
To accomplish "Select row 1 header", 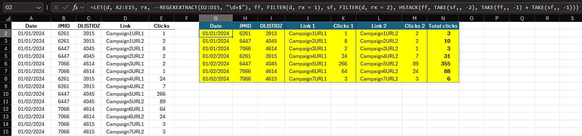I will (6, 26).
